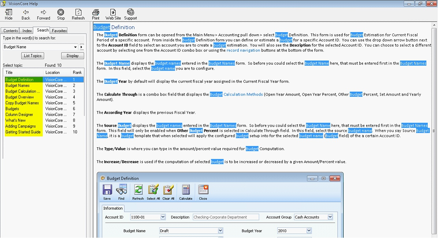Image resolution: width=438 pixels, height=238 pixels.
Task: Print the current help topic
Action: click(x=96, y=14)
